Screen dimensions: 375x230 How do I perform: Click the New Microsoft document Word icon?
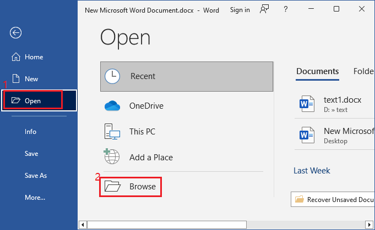307,135
